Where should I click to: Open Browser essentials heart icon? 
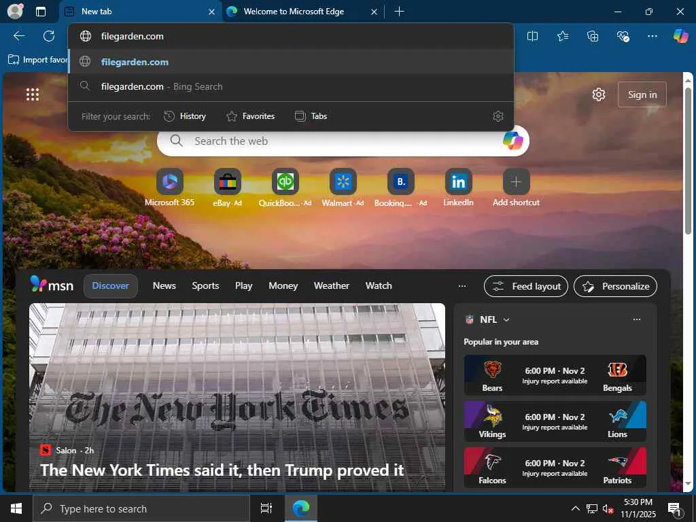pyautogui.click(x=623, y=37)
